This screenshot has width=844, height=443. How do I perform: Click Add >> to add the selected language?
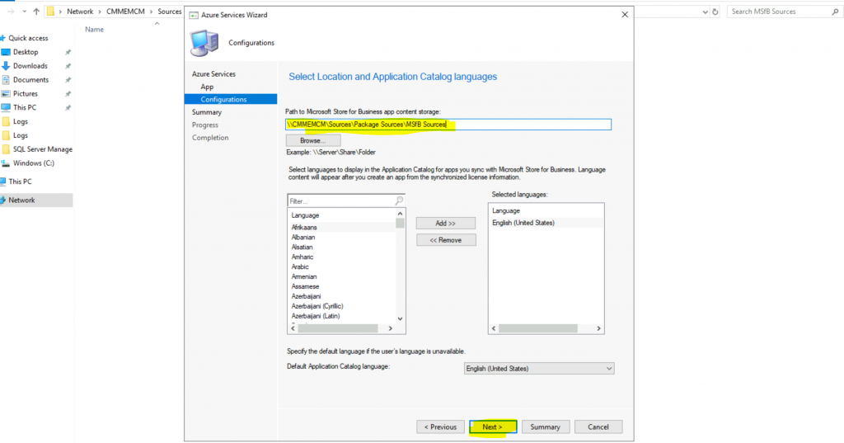click(446, 223)
